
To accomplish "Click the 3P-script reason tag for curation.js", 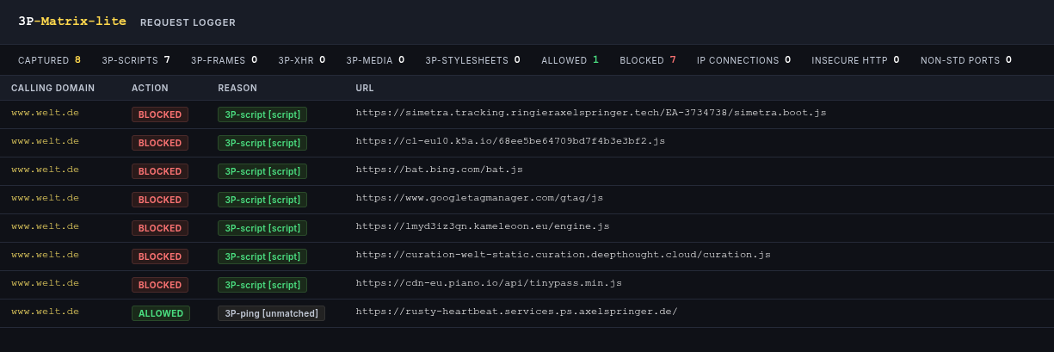I will [262, 256].
